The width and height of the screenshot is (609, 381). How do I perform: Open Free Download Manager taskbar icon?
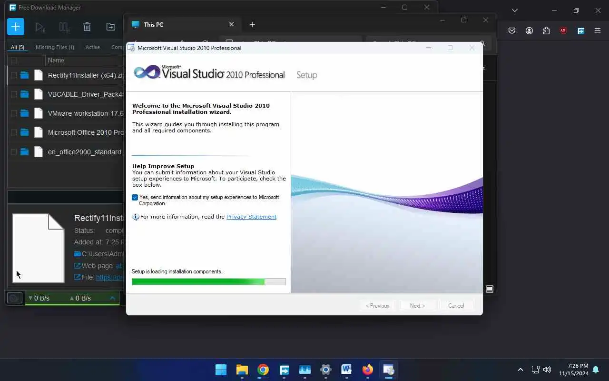click(284, 370)
